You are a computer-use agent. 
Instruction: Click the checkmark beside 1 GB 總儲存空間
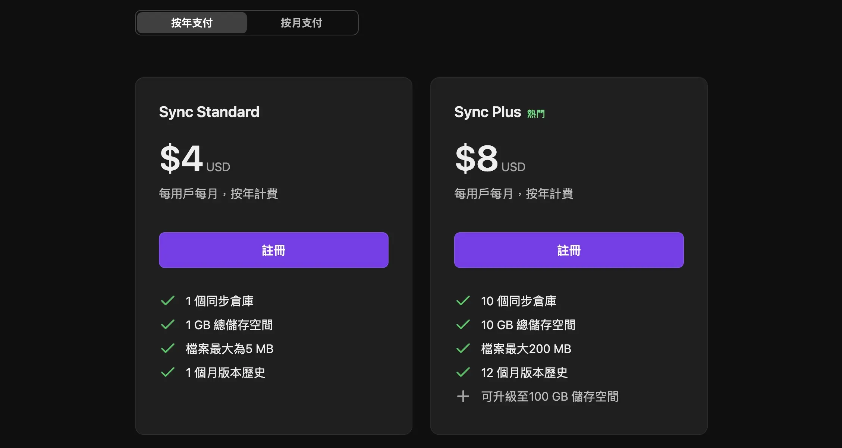click(x=168, y=325)
